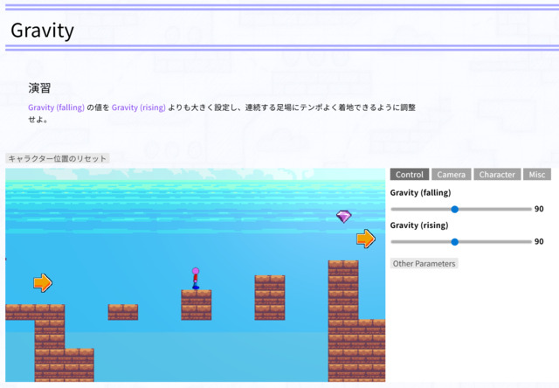Click the 演習 section heading

pyautogui.click(x=39, y=87)
